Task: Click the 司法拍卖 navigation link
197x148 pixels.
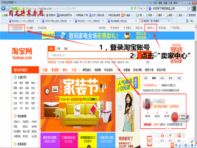Action: click(x=108, y=70)
